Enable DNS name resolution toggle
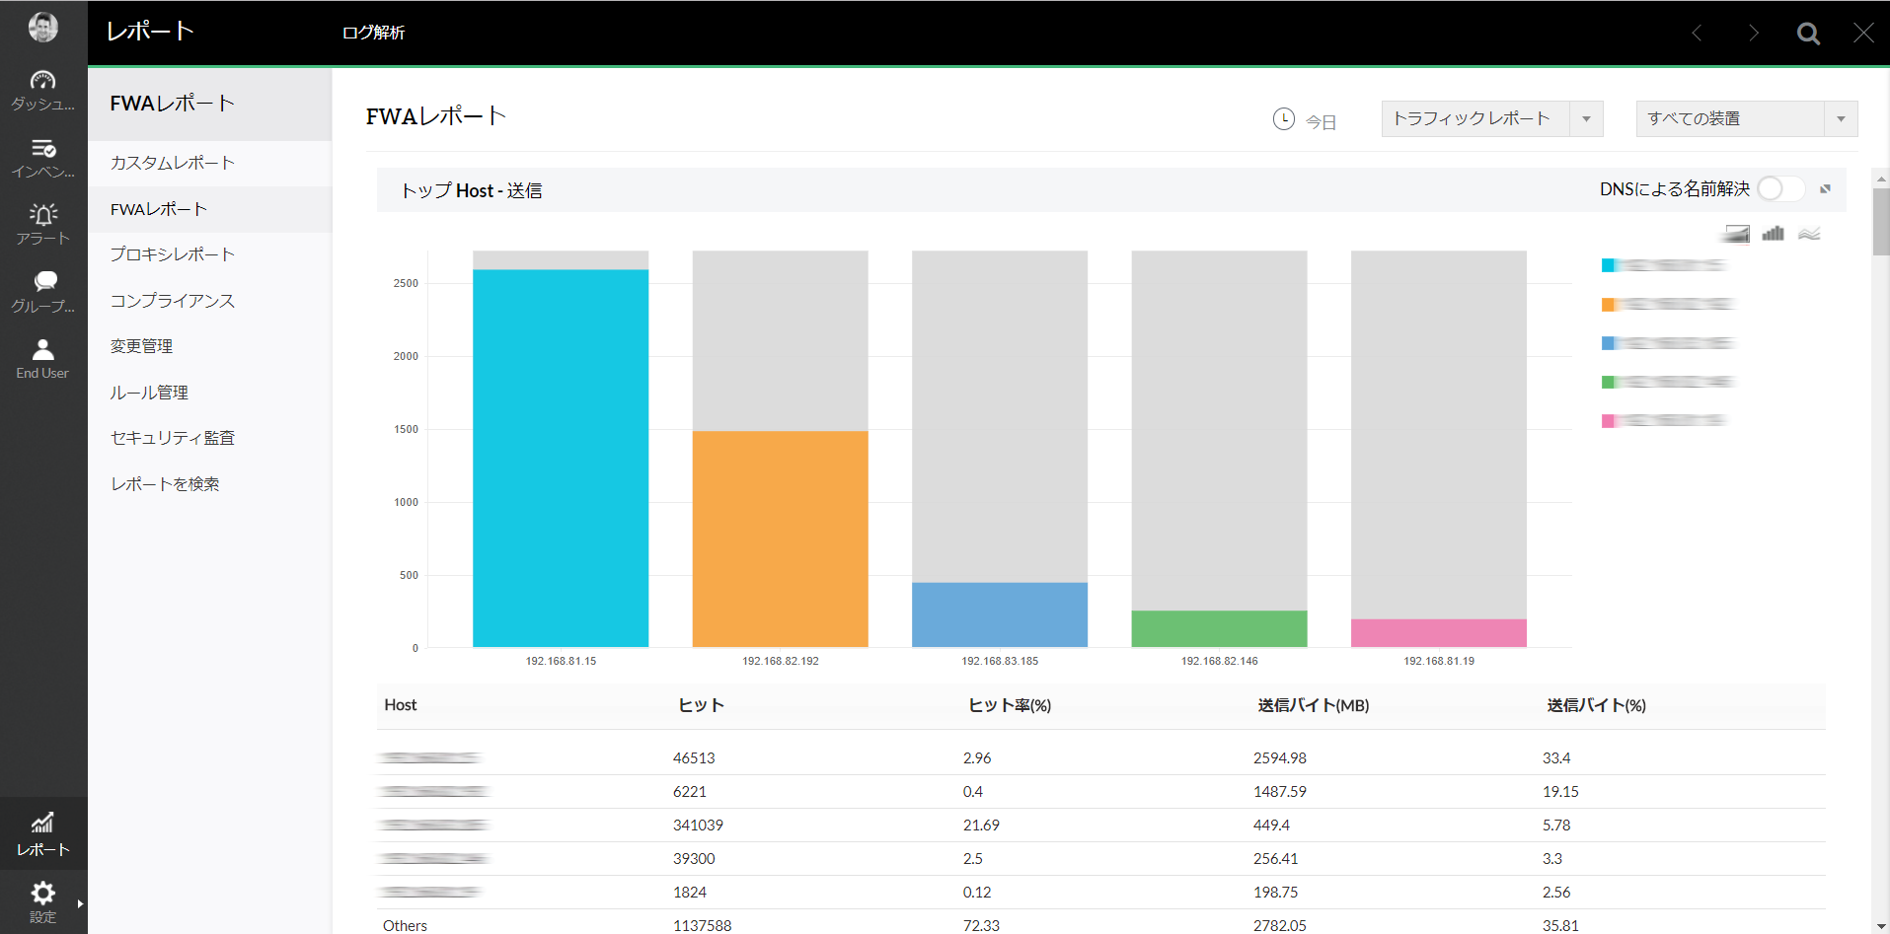The image size is (1890, 934). point(1779,188)
